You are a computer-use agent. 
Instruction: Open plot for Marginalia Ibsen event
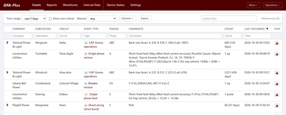point(277,105)
